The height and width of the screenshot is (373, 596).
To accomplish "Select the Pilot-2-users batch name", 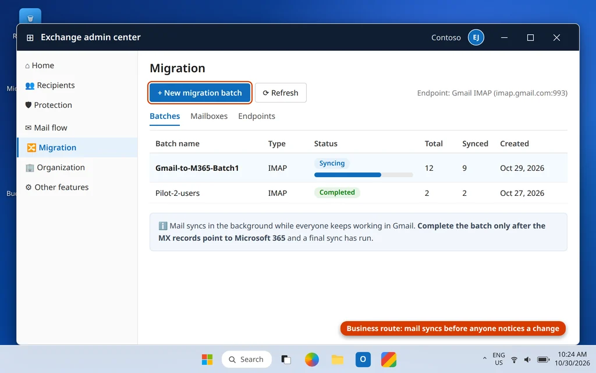I will 178,193.
